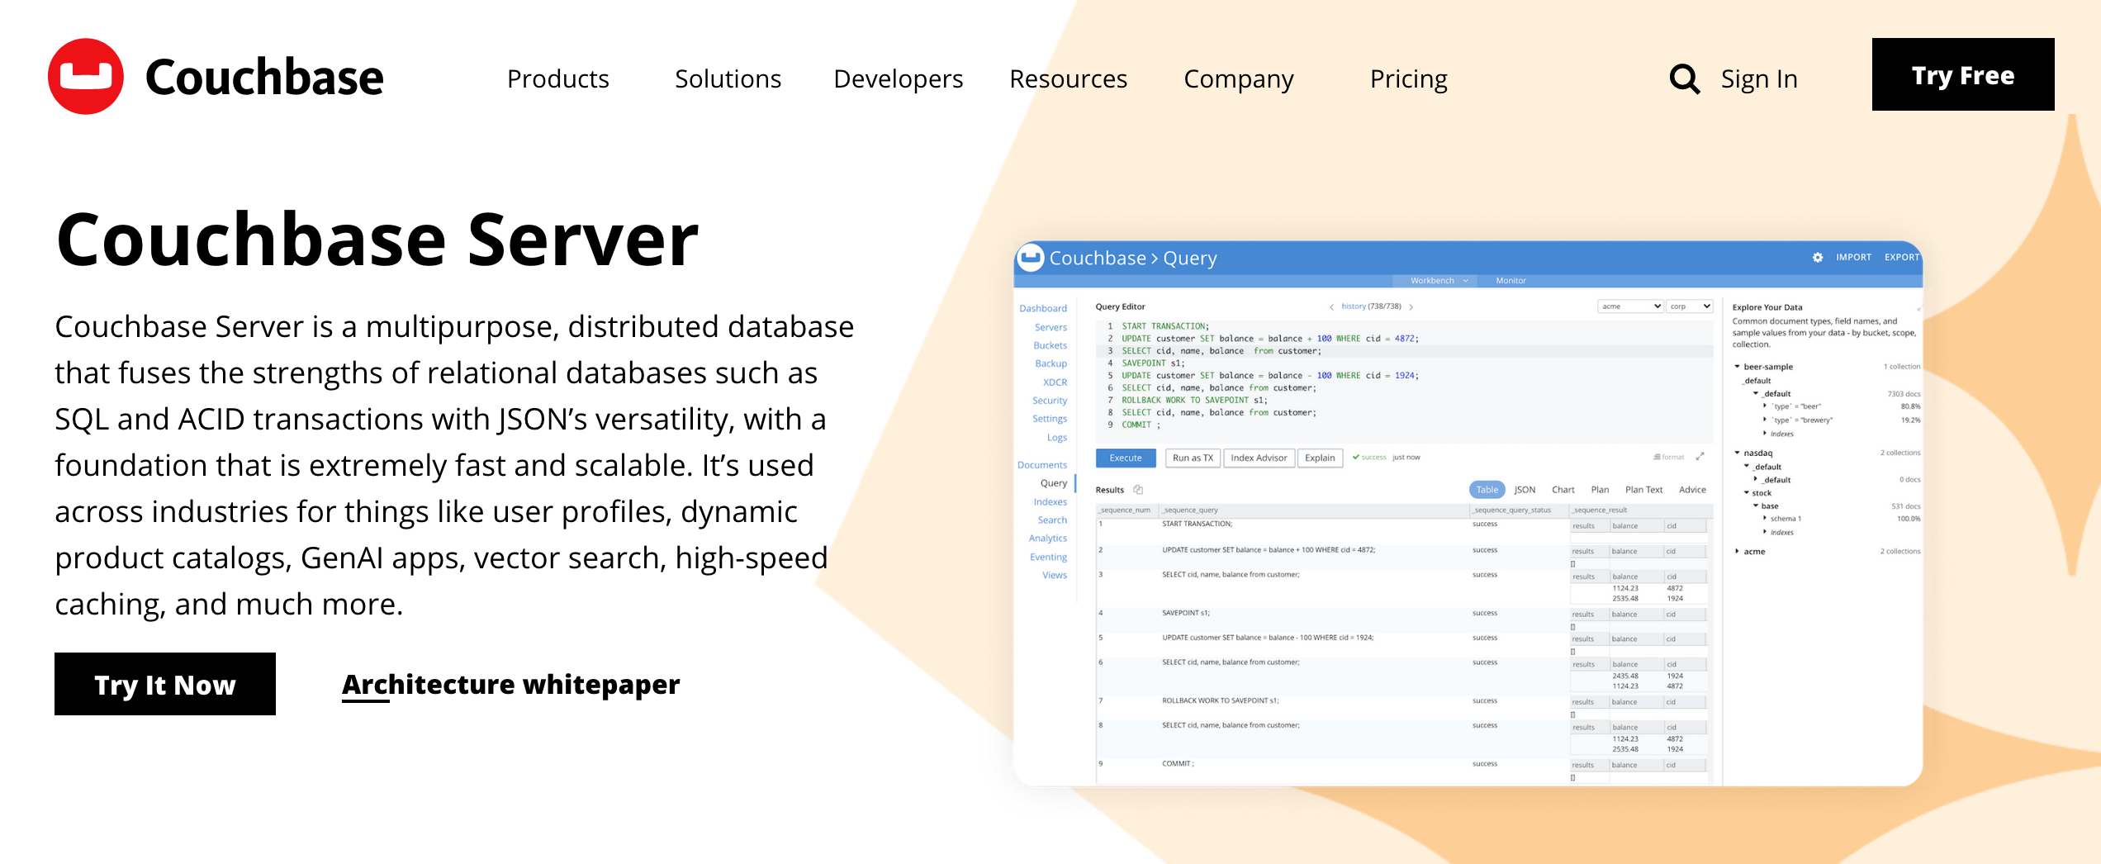Open the Resources menu
Viewport: 2101px width, 864px height.
click(x=1068, y=79)
